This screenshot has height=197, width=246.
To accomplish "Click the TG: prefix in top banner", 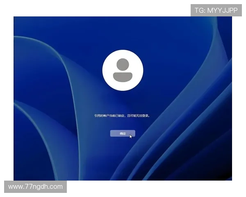I will 200,10.
